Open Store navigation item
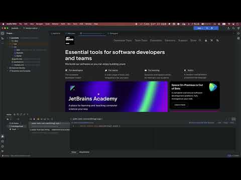This screenshot has width=241, height=180. 193,40
